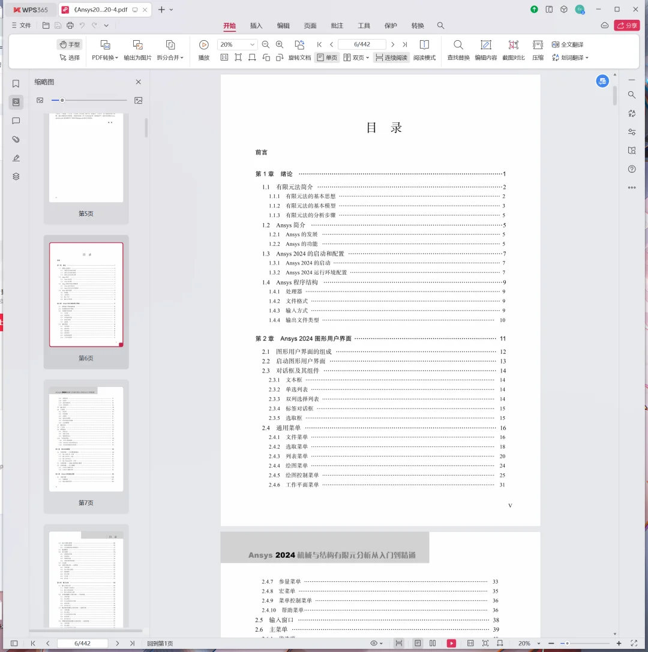Toggle the navigation pane icon in status bar
The width and height of the screenshot is (648, 652).
(14, 643)
